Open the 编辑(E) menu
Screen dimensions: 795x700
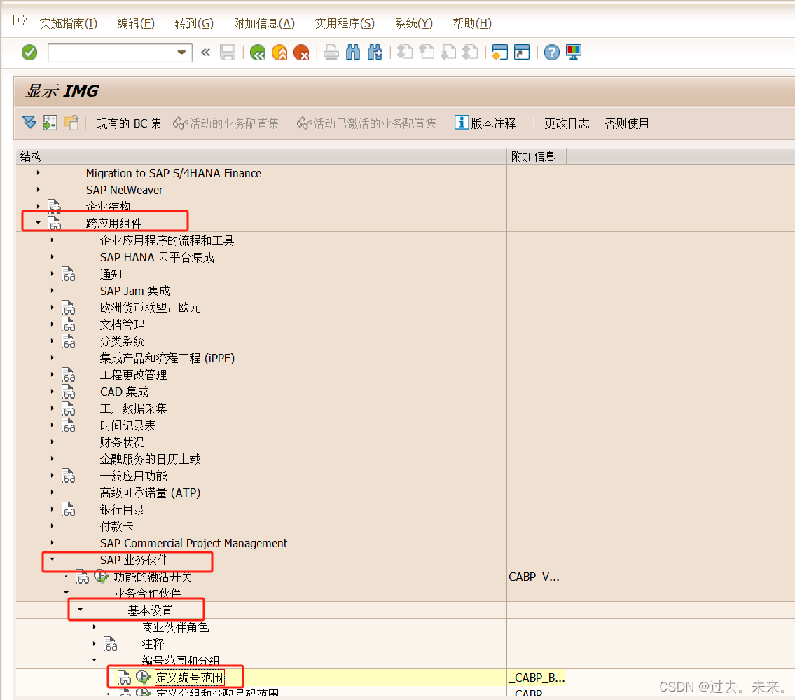click(136, 23)
